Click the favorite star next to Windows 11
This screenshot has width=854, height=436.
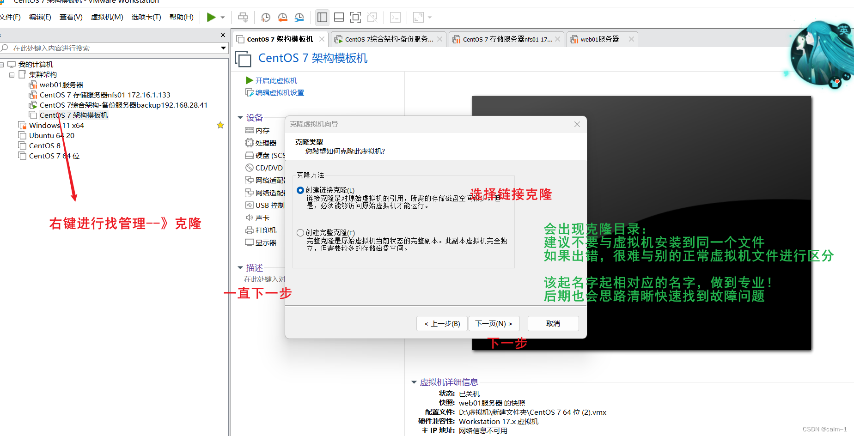coord(220,125)
